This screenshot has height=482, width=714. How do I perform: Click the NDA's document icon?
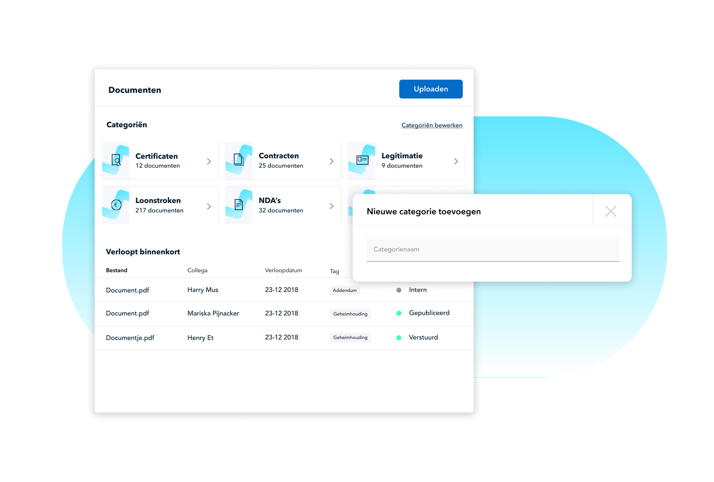pyautogui.click(x=239, y=205)
